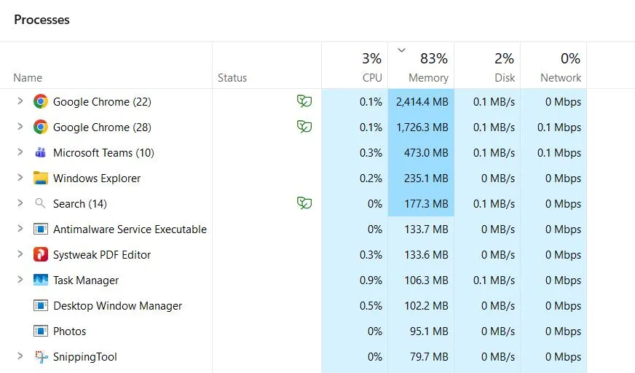Select Antimalware Service Executable name
Viewport: 635px width, 373px height.
(x=130, y=229)
